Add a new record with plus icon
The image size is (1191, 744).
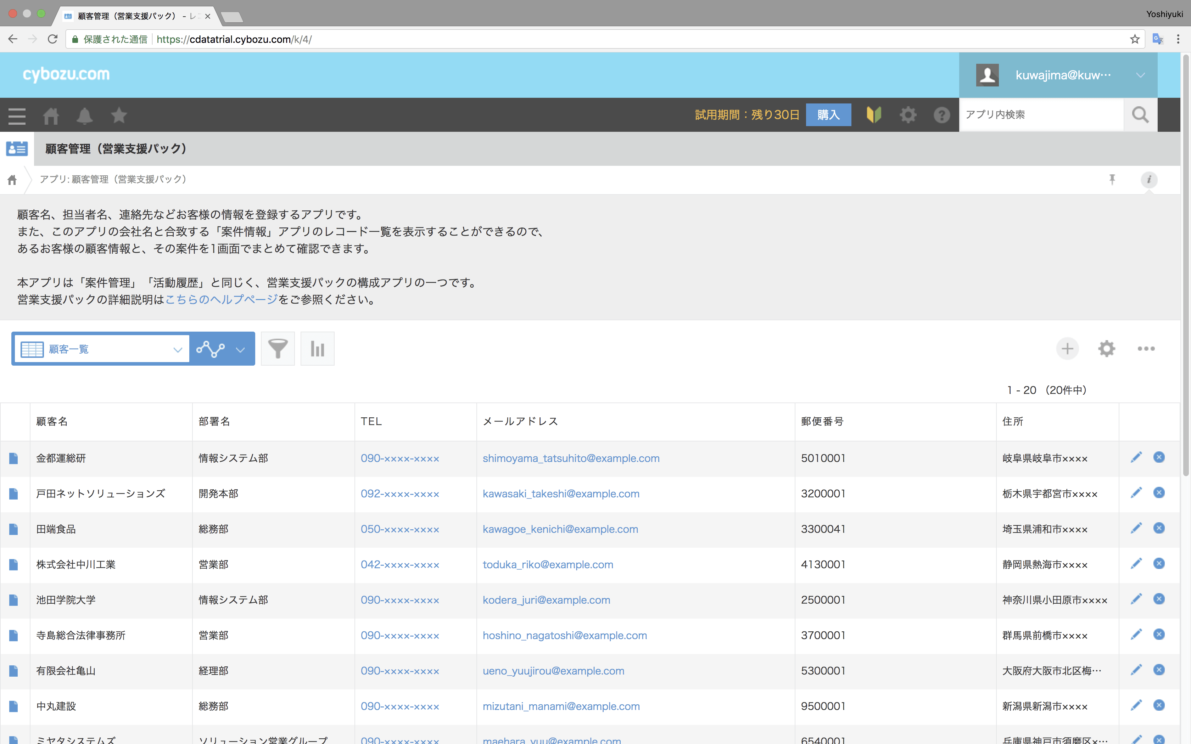point(1067,349)
